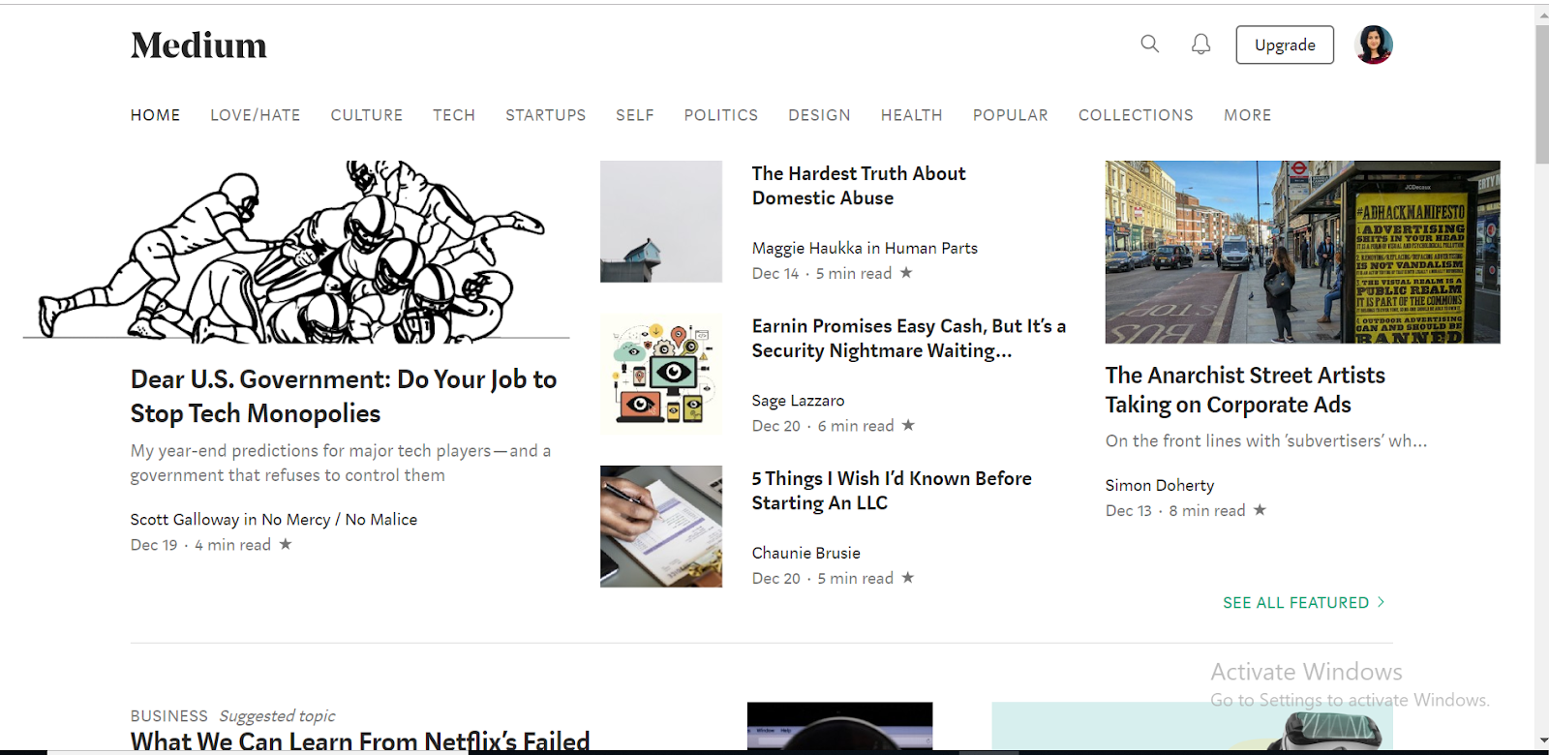
Task: Open author Scott Galloway's profile
Action: click(185, 520)
